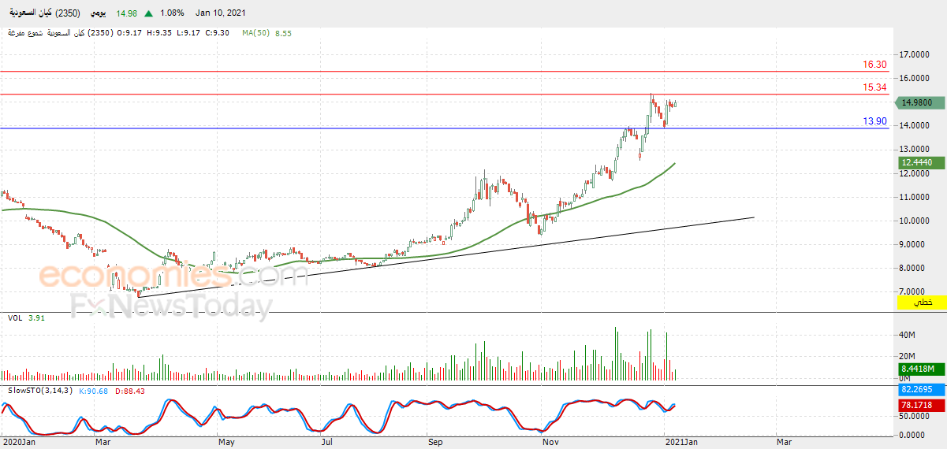
Task: Click the close value C:9.30
Action: (216, 33)
